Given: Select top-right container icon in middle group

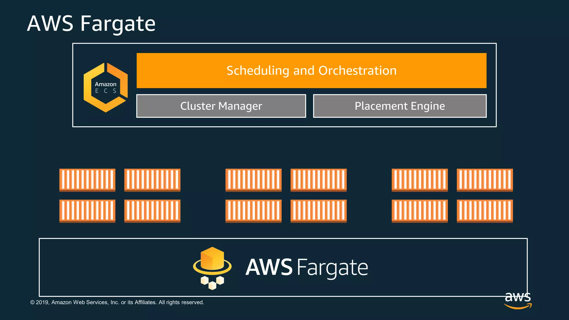Looking at the screenshot, I should [x=318, y=180].
